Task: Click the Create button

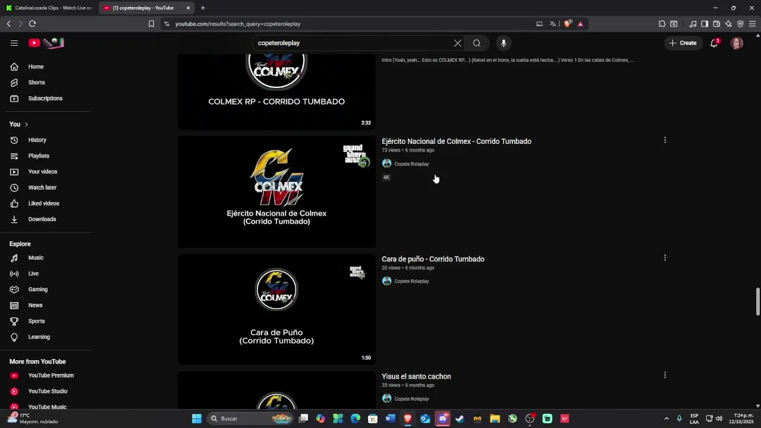Action: coord(683,43)
